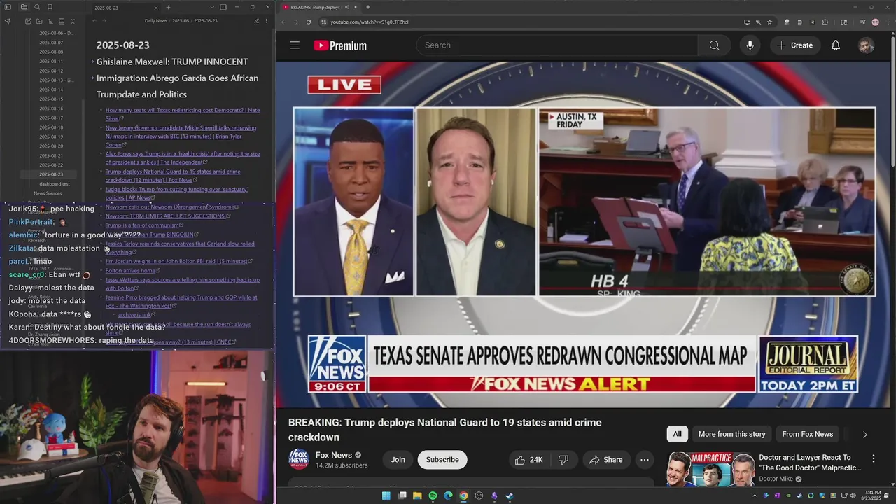This screenshot has width=896, height=504.
Task: Open a new browser tab plus
Action: [x=368, y=7]
